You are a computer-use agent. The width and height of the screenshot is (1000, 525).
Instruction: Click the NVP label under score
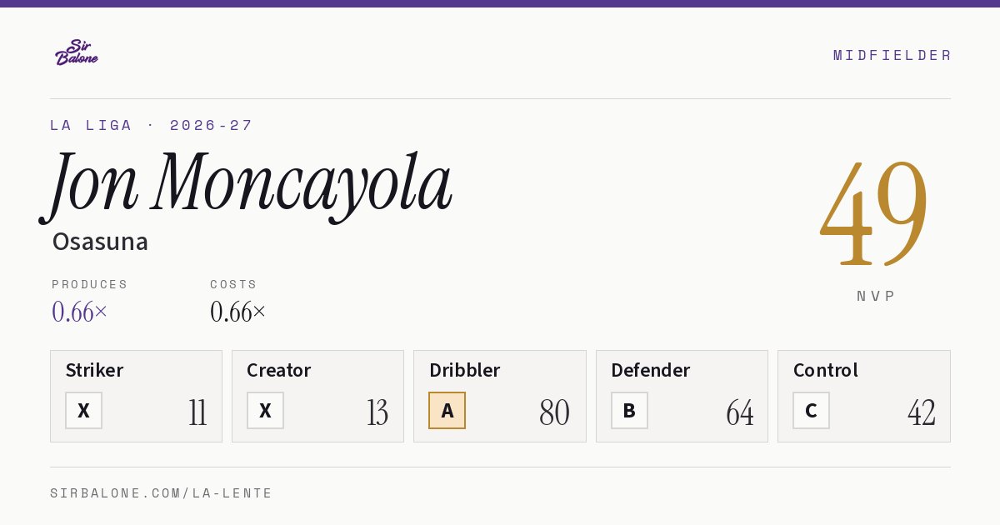877,296
